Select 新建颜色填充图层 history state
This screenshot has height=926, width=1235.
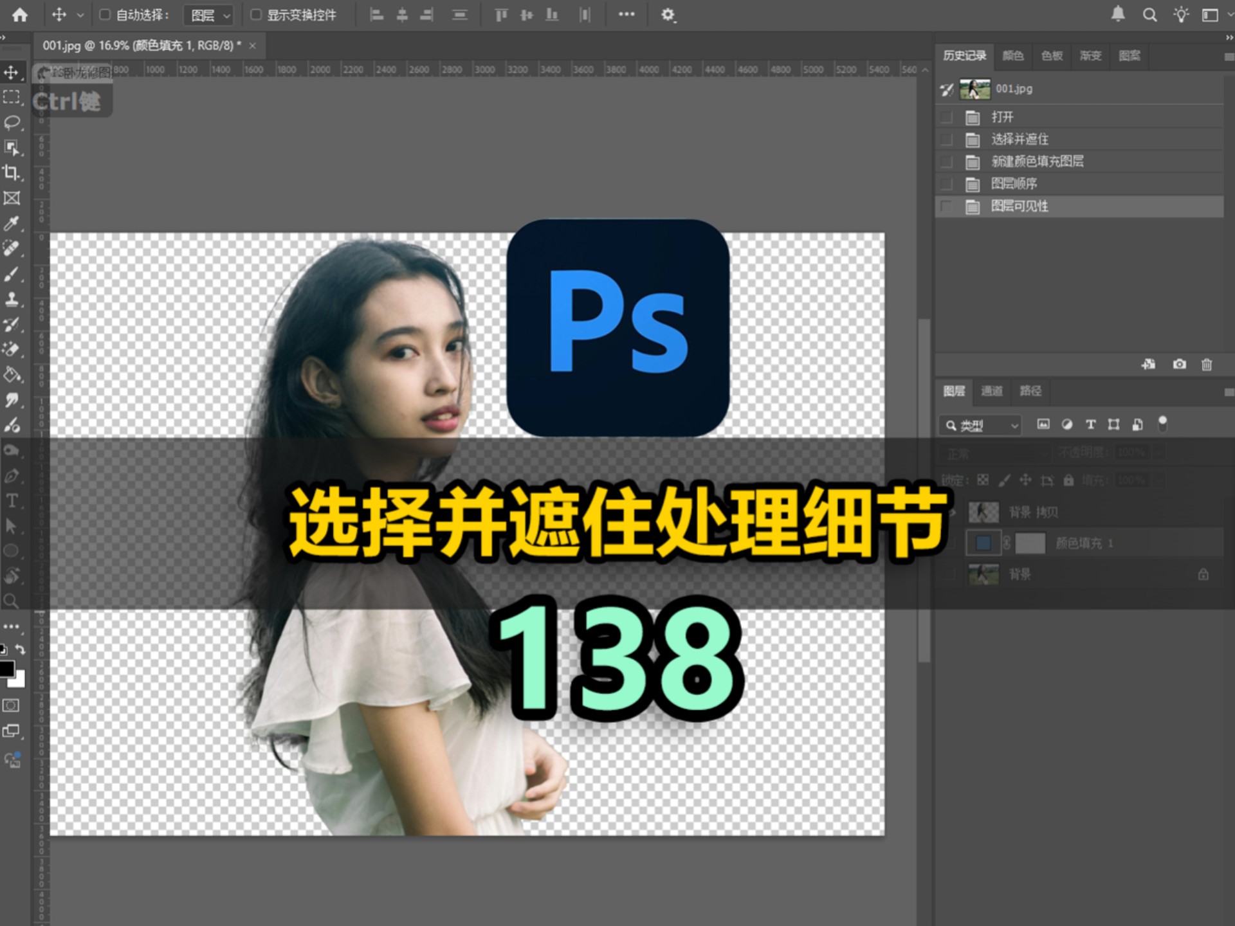coord(1079,161)
